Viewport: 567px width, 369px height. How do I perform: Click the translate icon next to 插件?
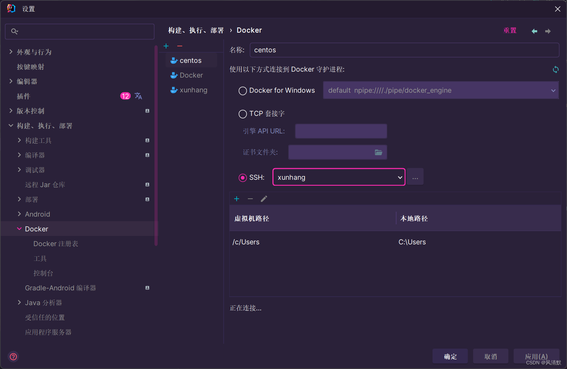pyautogui.click(x=138, y=96)
